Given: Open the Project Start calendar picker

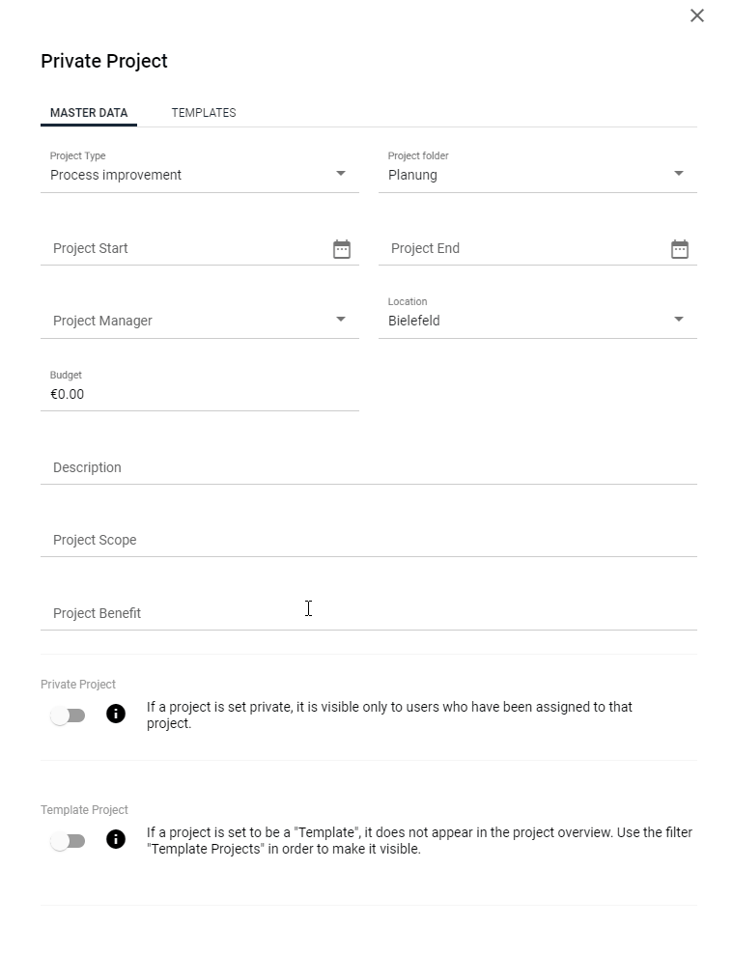Looking at the screenshot, I should point(341,249).
